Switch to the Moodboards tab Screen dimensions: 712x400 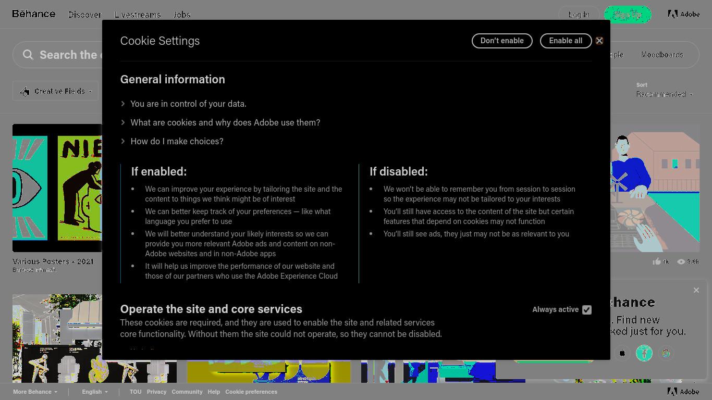[x=662, y=55]
